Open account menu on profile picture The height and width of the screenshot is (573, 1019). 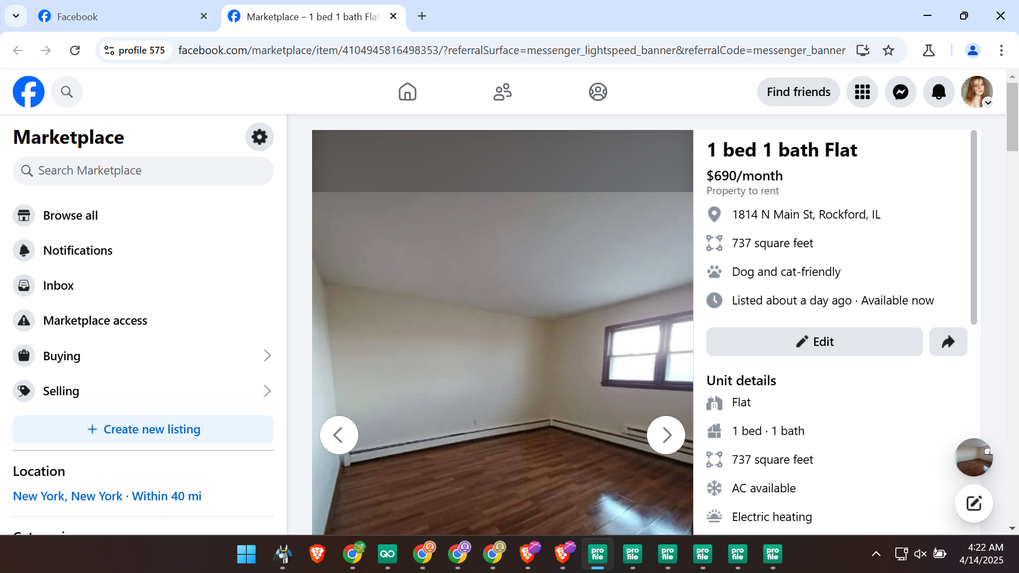pyautogui.click(x=977, y=92)
